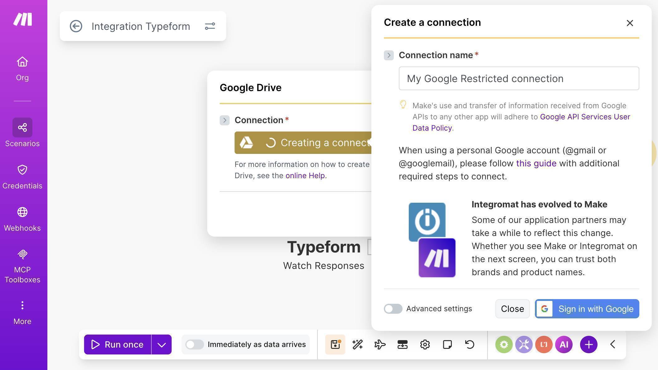Open scenario settings with the gear icon

coord(425,344)
